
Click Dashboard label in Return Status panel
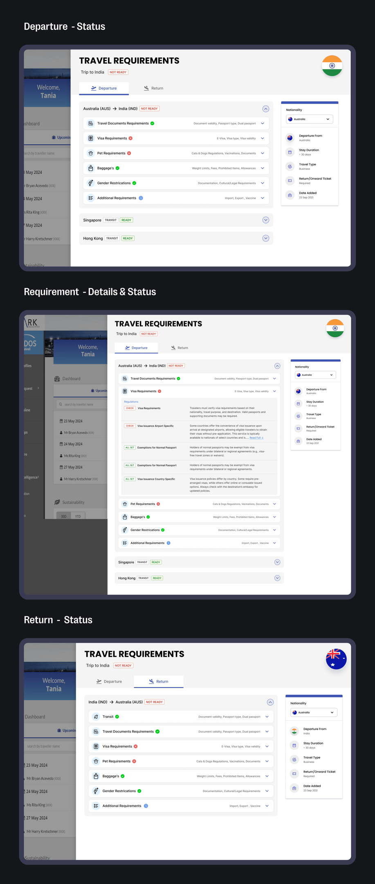click(35, 717)
